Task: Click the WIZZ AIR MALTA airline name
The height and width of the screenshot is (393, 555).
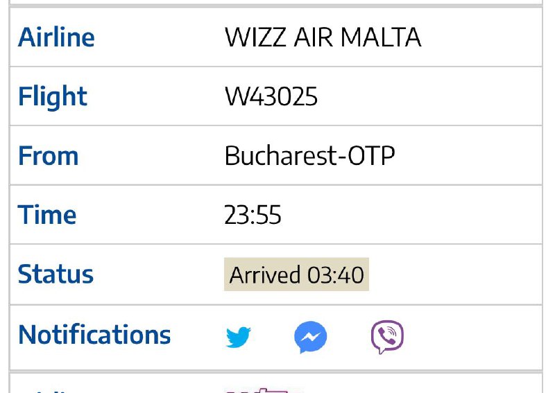Action: pyautogui.click(x=323, y=37)
